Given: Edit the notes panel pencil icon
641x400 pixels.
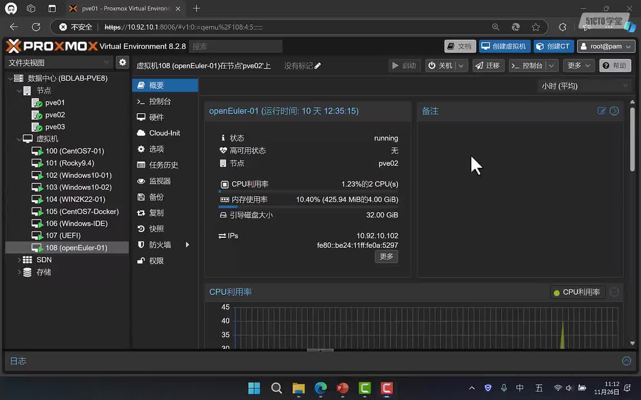Looking at the screenshot, I should 601,111.
